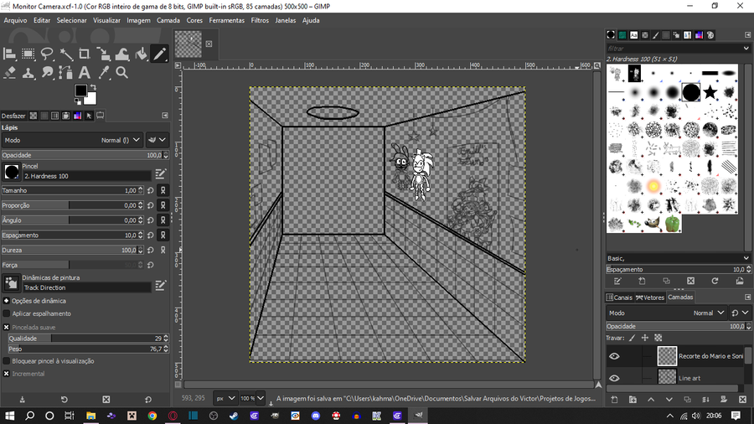
Task: Delete the selected brush
Action: tap(691, 281)
